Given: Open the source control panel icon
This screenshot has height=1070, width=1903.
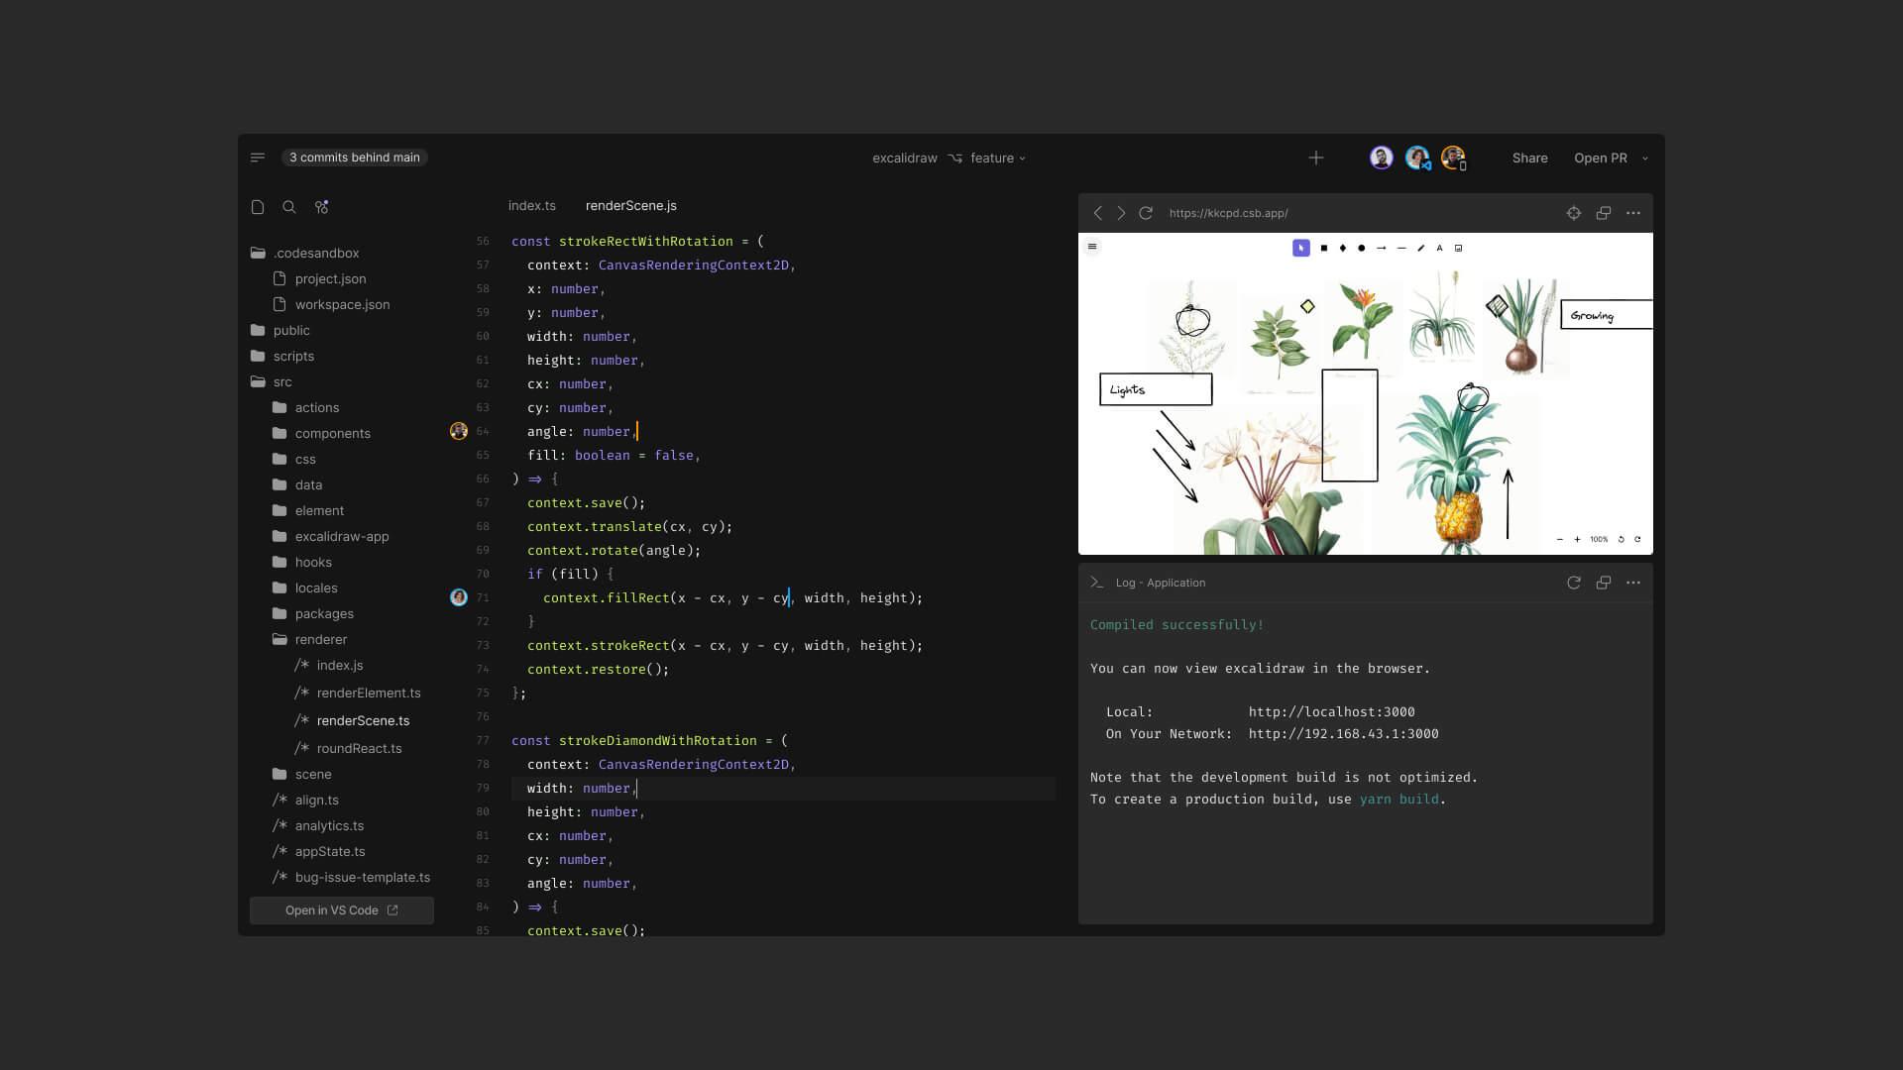Looking at the screenshot, I should (x=321, y=207).
